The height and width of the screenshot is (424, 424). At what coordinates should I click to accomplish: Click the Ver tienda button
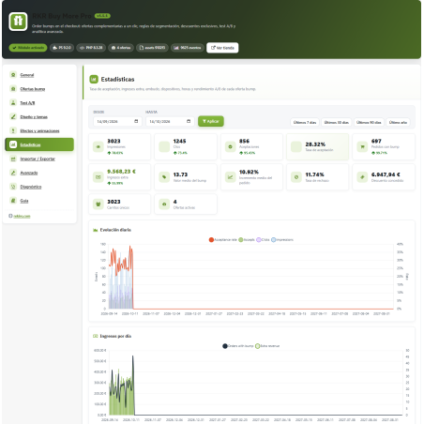pos(222,48)
